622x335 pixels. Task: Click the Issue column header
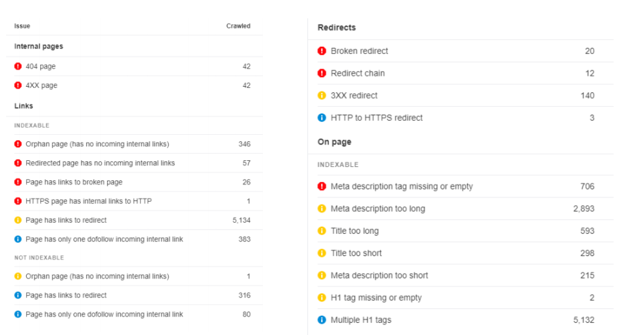pos(22,26)
